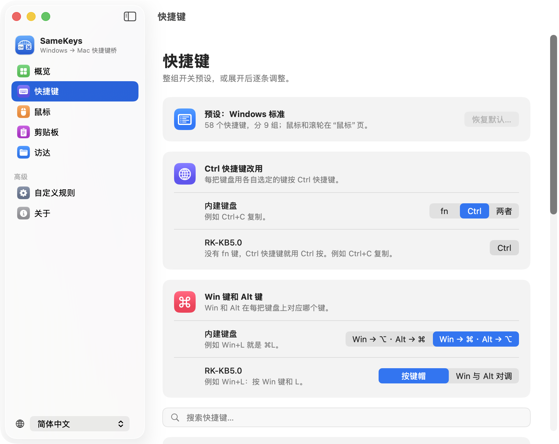Click the gear icon for 自定义规则

[x=24, y=193]
